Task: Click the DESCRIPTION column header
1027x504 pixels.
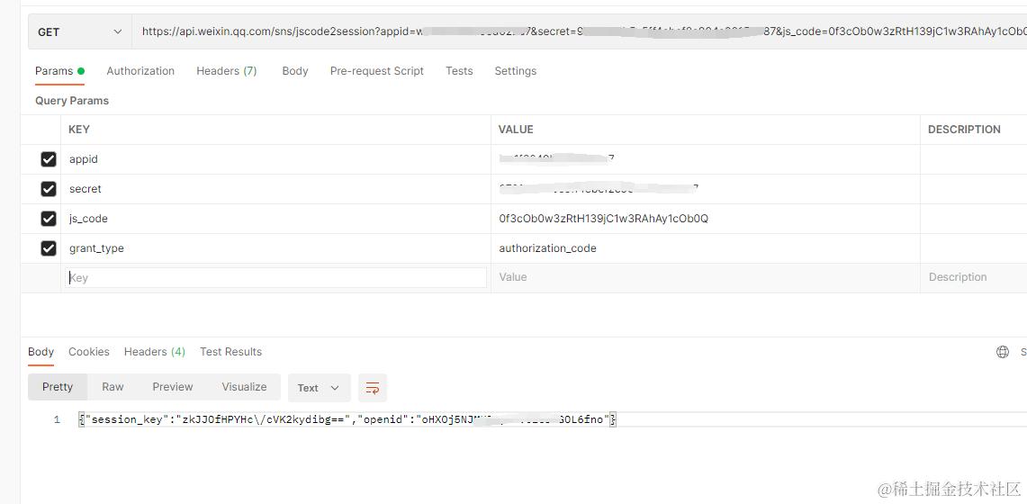Action: coord(964,130)
